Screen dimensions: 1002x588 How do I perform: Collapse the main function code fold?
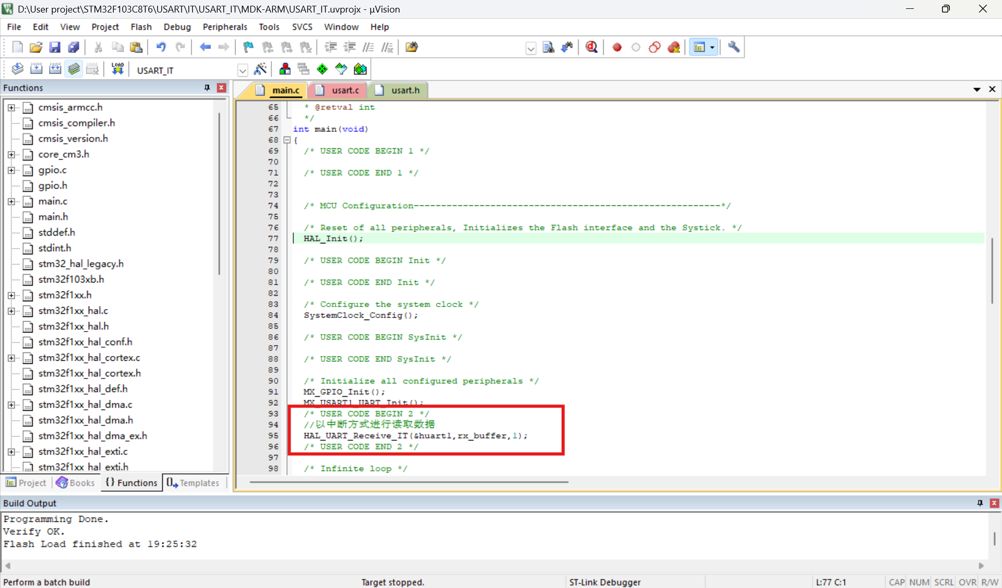(x=287, y=140)
